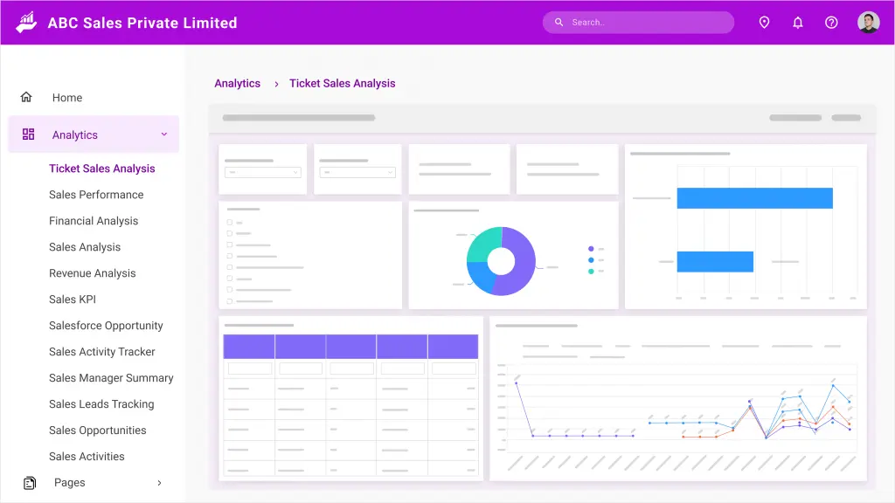Click the longer blue horizontal bar

tap(754, 198)
